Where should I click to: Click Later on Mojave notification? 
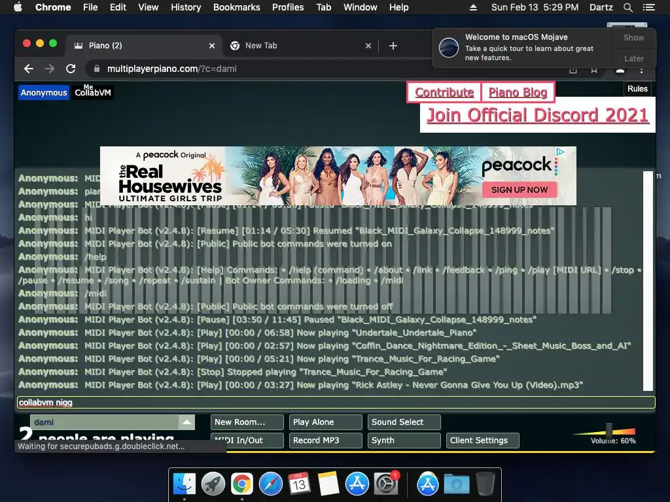tap(633, 58)
